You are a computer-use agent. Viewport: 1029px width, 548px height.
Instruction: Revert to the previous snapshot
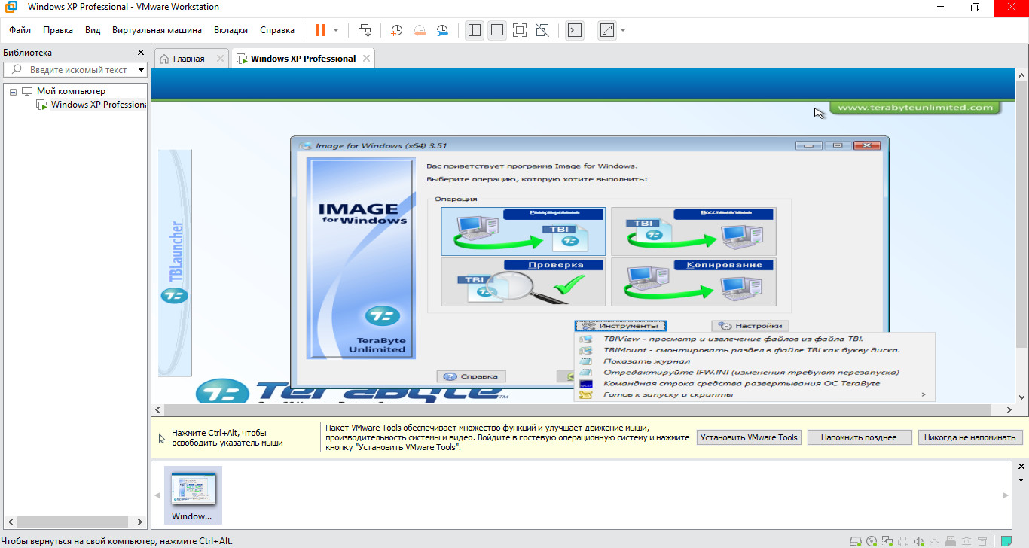[419, 30]
